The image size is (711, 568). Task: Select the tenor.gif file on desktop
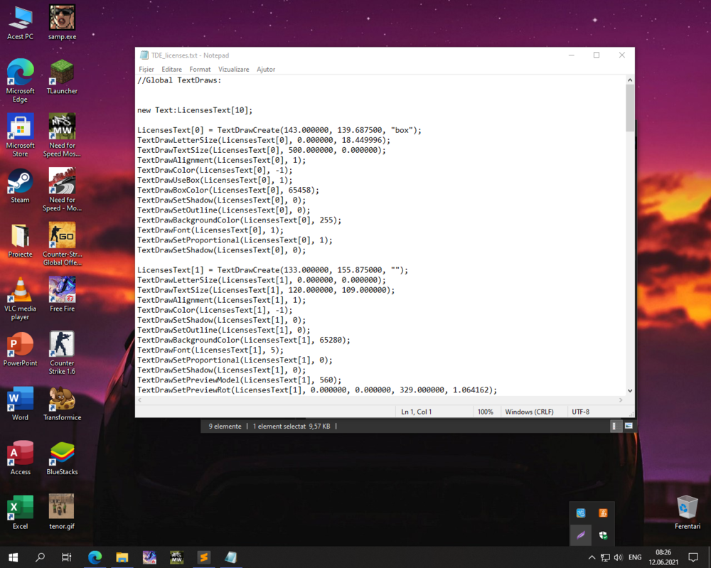pos(62,513)
